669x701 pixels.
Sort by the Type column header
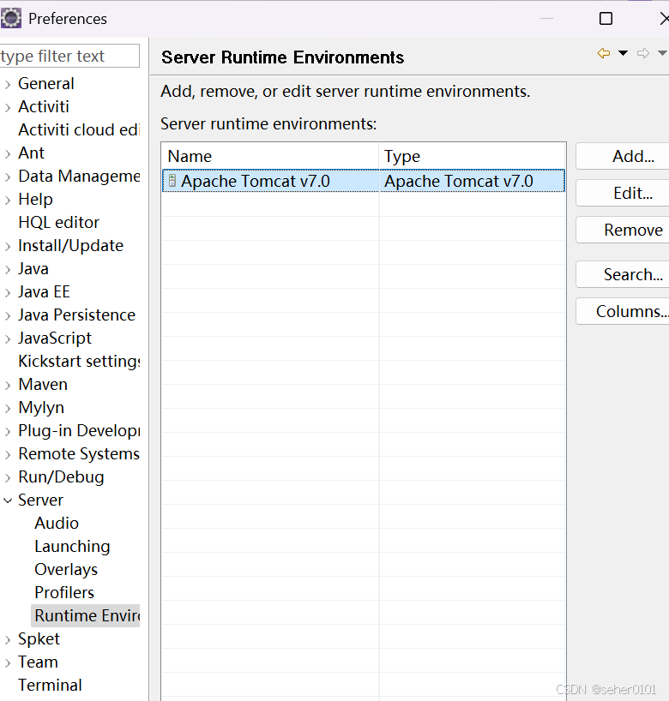pyautogui.click(x=472, y=156)
